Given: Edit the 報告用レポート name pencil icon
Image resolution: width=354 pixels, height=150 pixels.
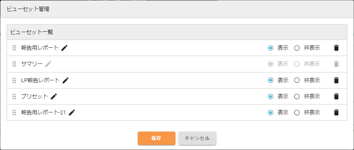Looking at the screenshot, I should coord(64,48).
